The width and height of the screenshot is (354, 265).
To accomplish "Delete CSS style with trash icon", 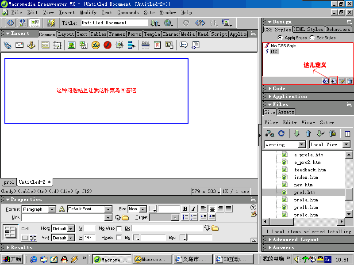I will (x=350, y=81).
